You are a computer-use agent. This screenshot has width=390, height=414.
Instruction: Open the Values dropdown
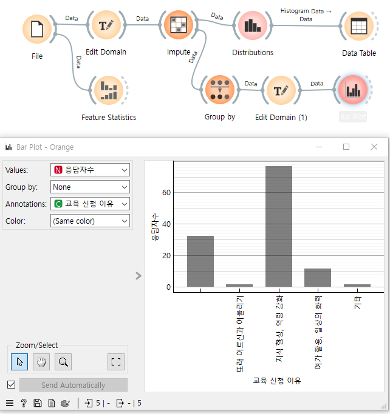click(x=90, y=170)
